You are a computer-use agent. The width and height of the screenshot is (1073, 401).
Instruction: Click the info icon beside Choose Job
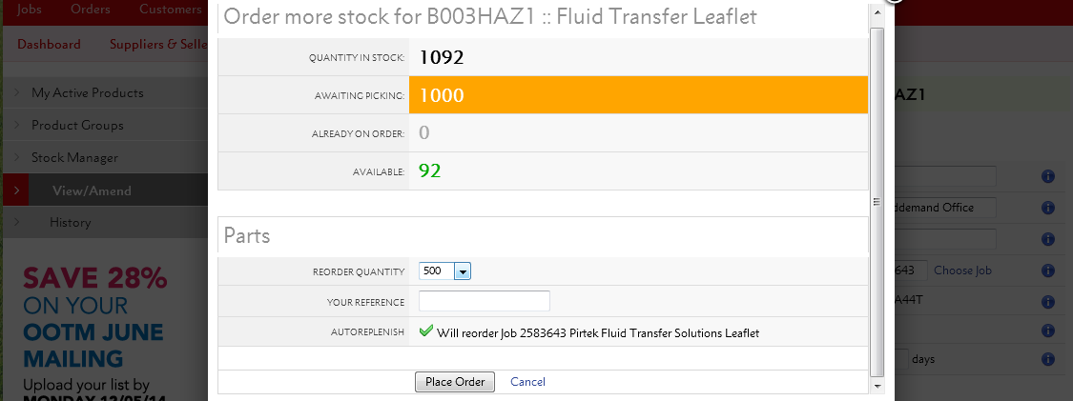point(1047,271)
